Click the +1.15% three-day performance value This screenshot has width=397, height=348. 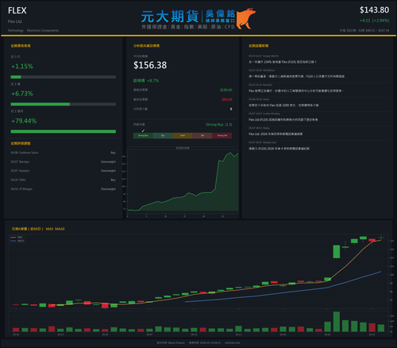click(x=22, y=67)
